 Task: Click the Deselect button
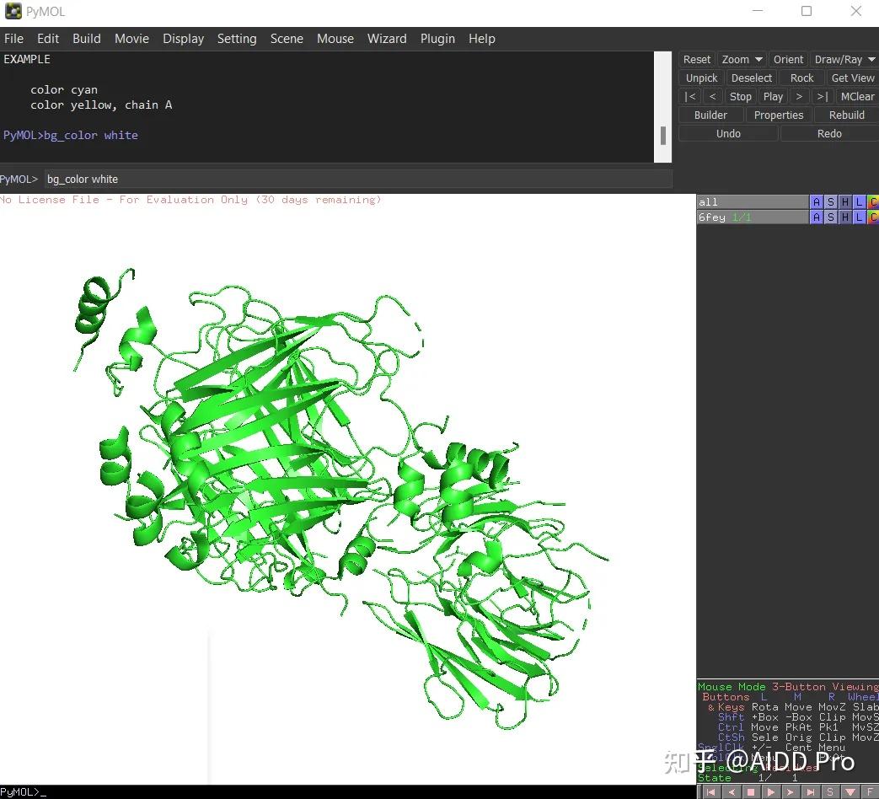pyautogui.click(x=752, y=78)
